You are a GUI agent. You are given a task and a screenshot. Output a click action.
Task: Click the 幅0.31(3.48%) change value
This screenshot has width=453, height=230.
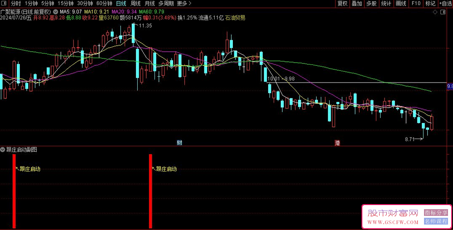point(159,18)
